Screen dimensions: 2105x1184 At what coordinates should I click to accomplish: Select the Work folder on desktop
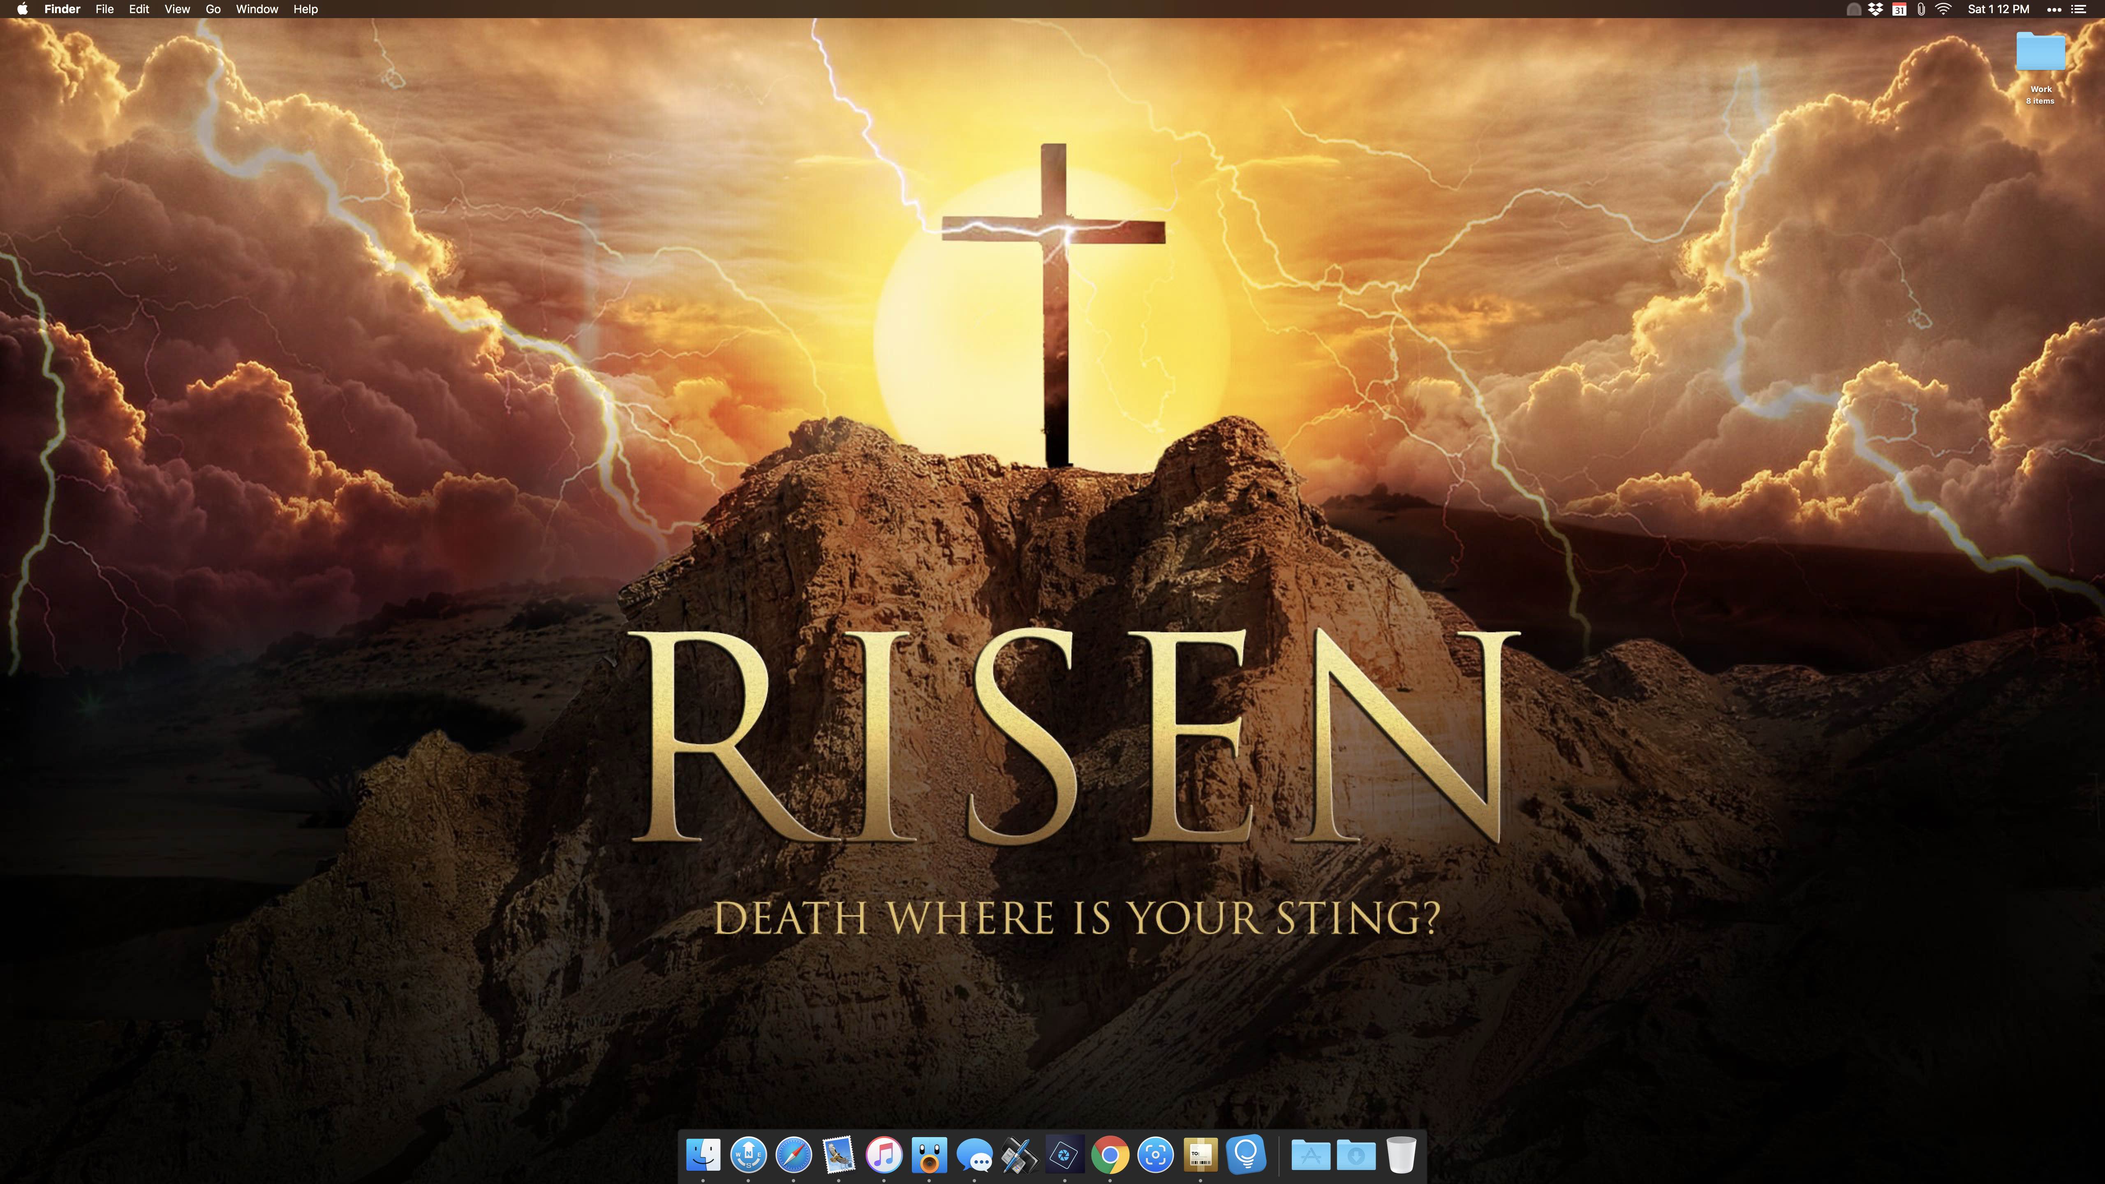click(2040, 54)
